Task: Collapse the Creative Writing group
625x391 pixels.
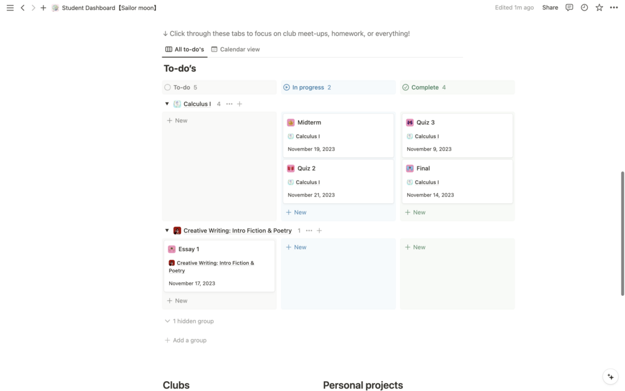Action: coord(167,231)
